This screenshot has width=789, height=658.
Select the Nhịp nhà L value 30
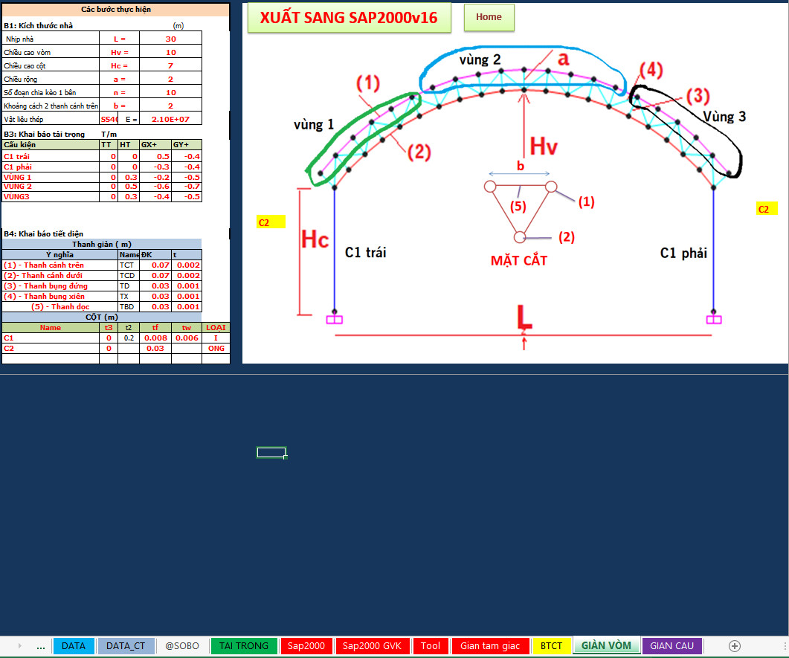pyautogui.click(x=170, y=39)
